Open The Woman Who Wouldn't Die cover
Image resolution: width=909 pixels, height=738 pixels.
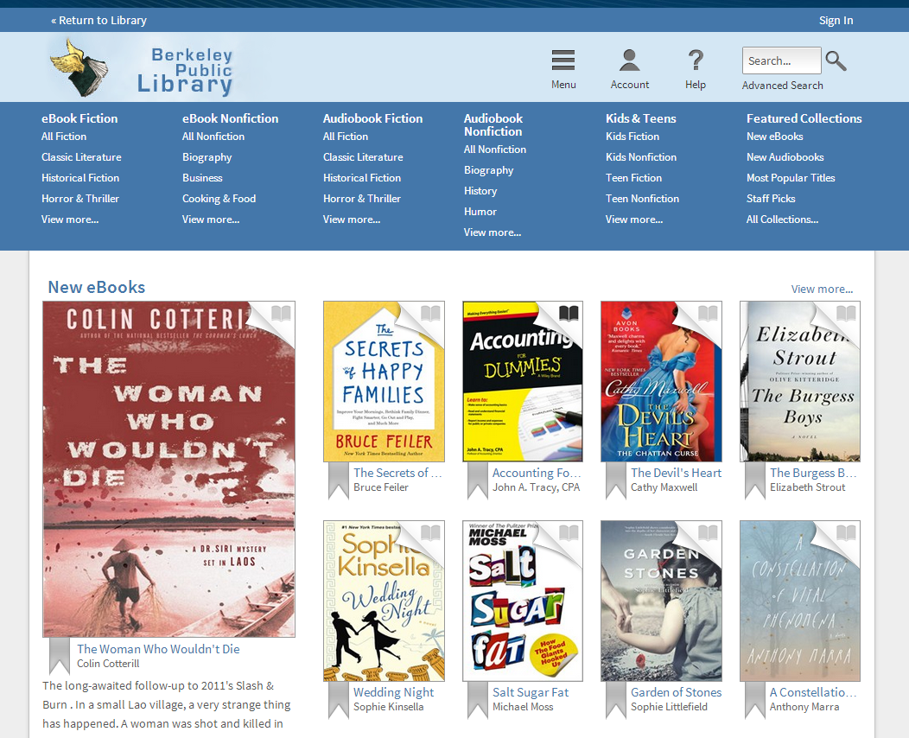tap(168, 469)
